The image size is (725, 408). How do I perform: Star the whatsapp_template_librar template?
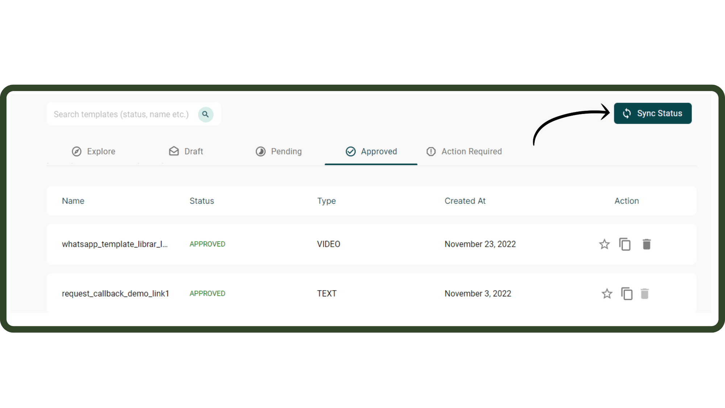coord(604,244)
